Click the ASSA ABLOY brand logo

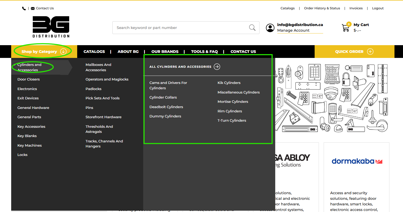click(293, 161)
